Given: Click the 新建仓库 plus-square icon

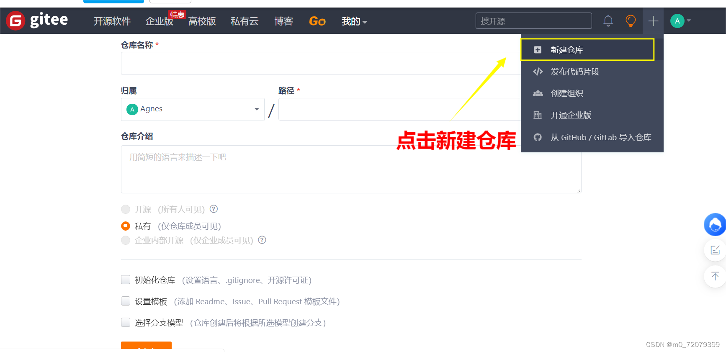Looking at the screenshot, I should (x=538, y=50).
